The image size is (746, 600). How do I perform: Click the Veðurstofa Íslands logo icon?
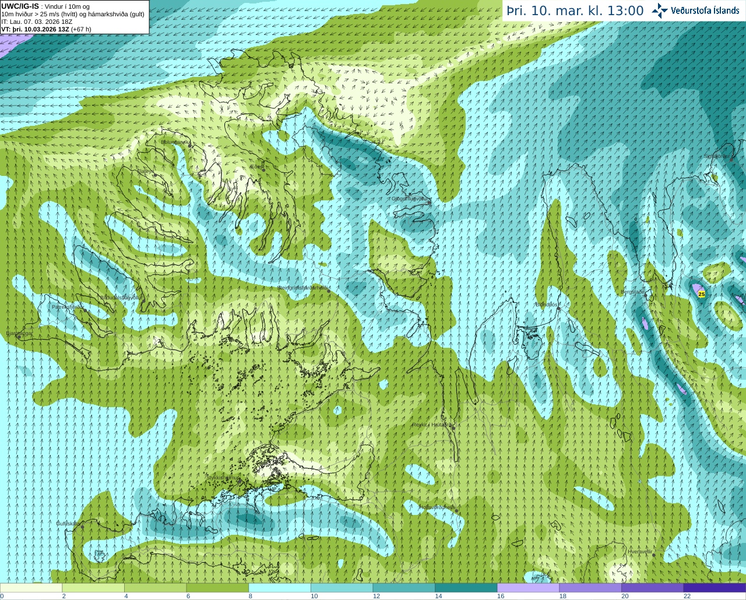(659, 10)
